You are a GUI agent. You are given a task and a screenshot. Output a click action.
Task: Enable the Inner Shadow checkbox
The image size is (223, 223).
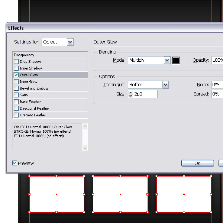[16, 68]
